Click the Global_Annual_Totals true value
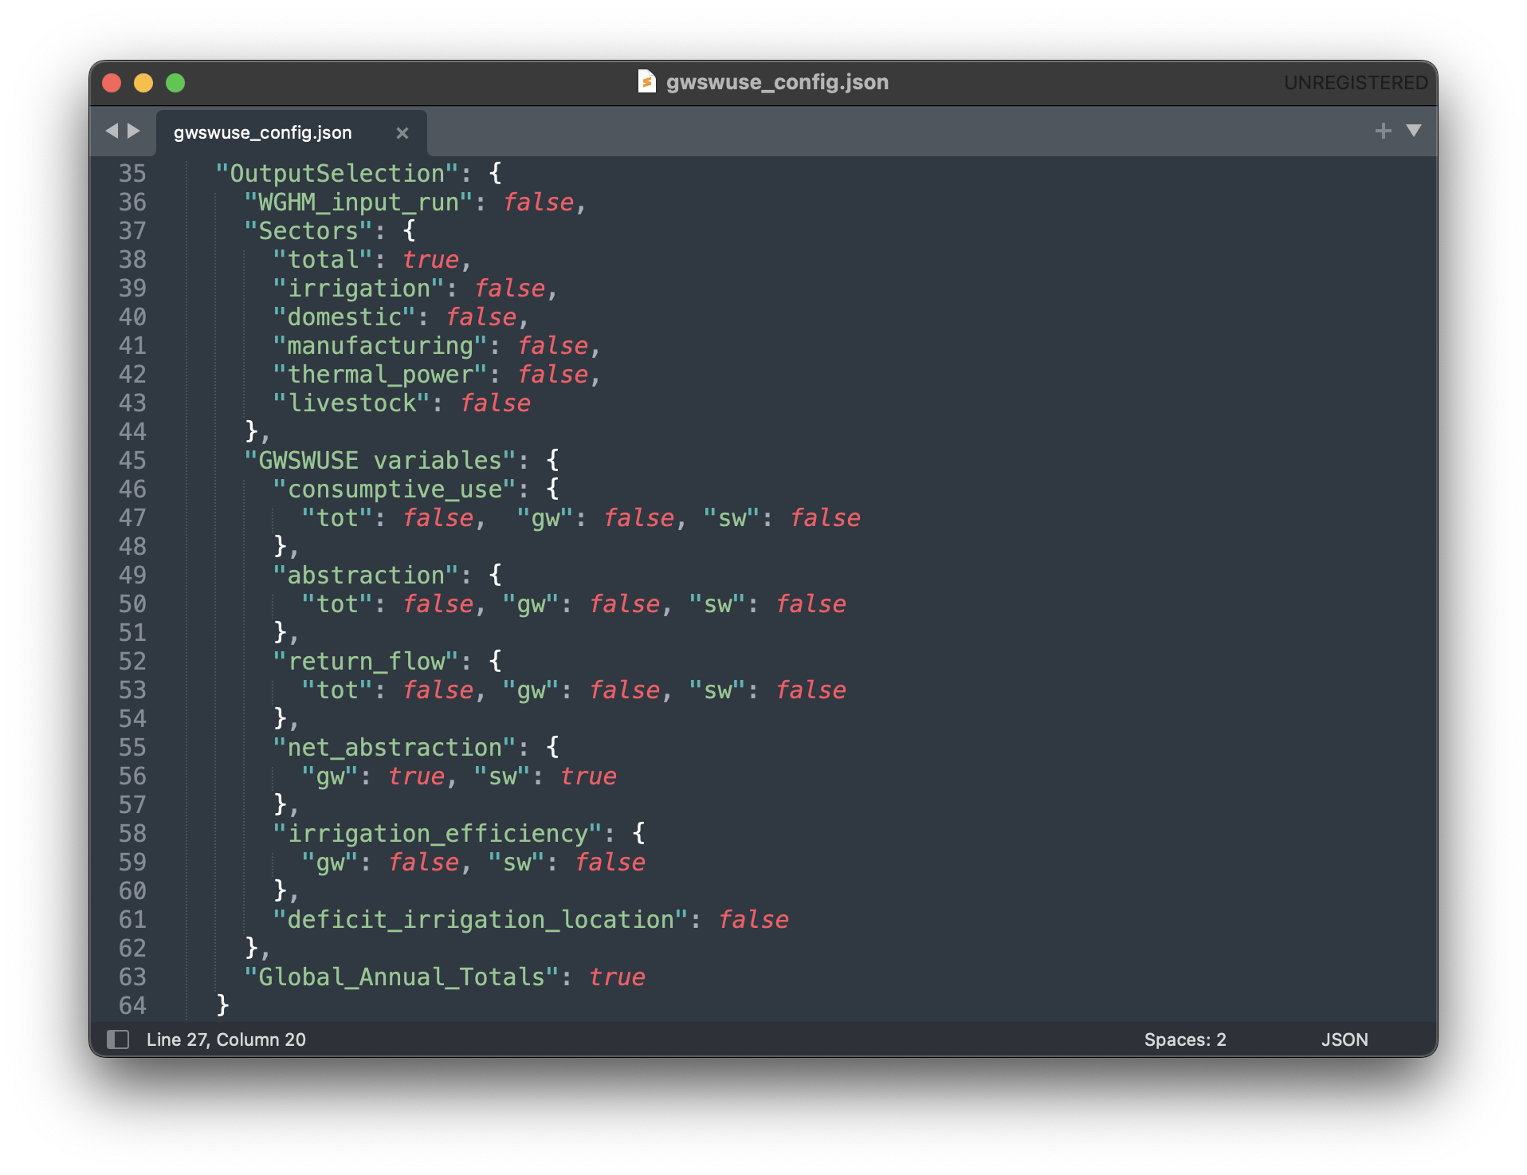Image resolution: width=1527 pixels, height=1175 pixels. (617, 977)
